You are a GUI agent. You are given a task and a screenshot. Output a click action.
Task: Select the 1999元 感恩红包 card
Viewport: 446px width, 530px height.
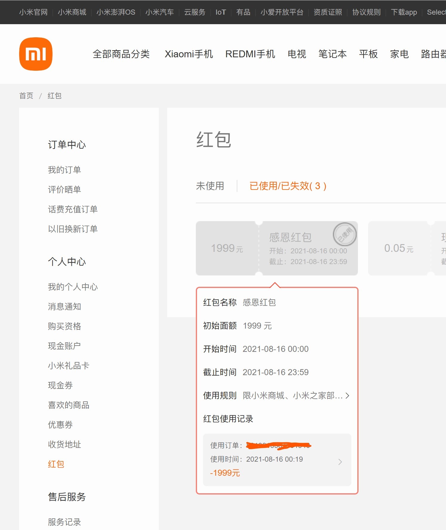pos(277,248)
